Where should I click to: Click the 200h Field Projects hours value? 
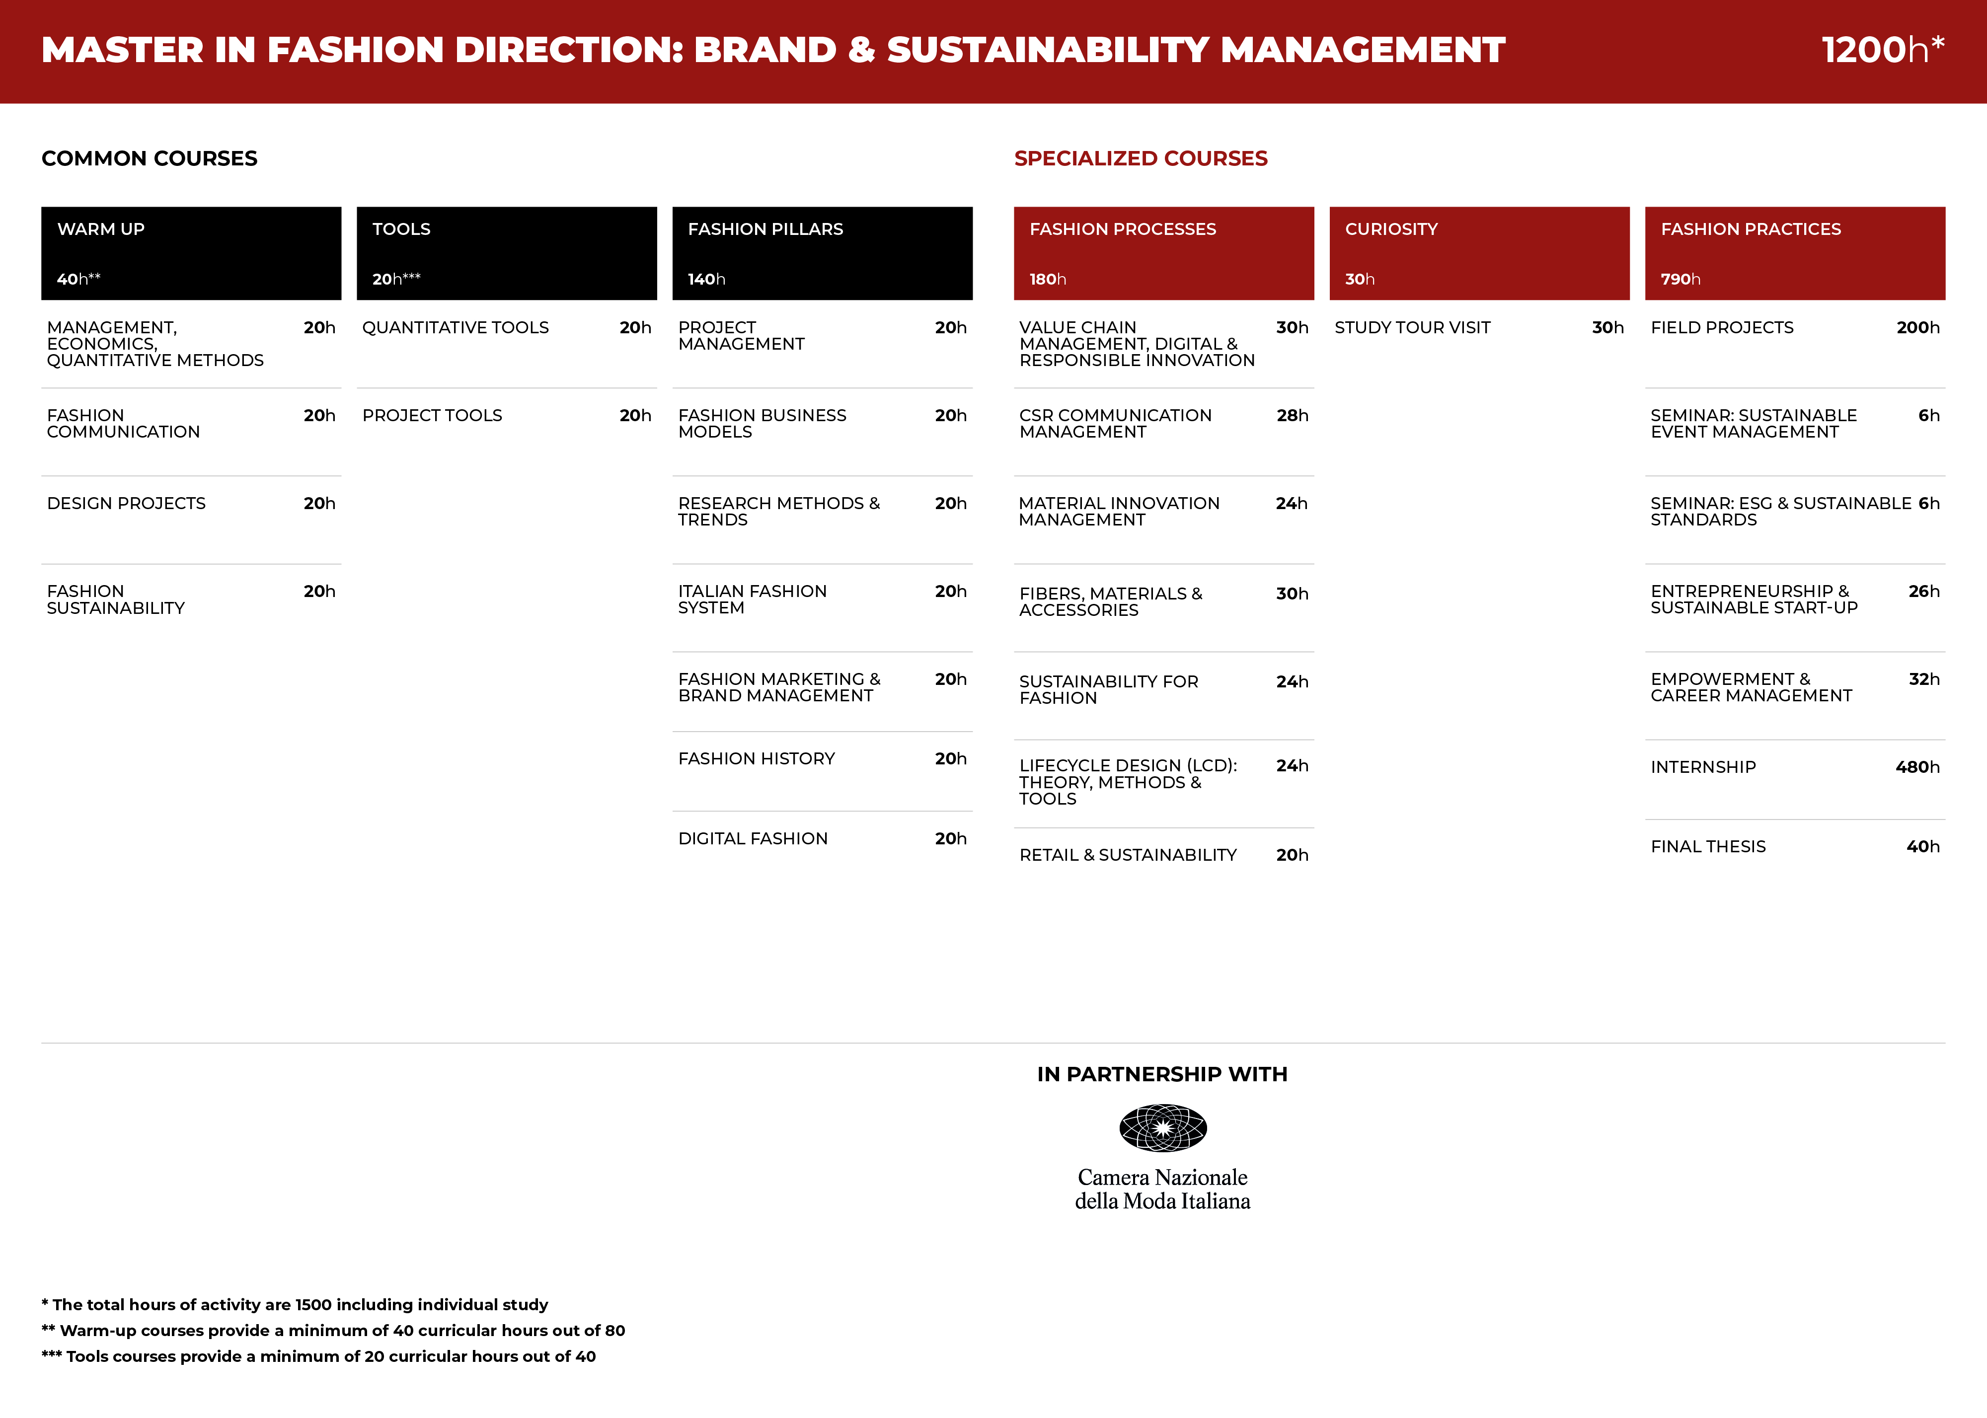pyautogui.click(x=1918, y=327)
